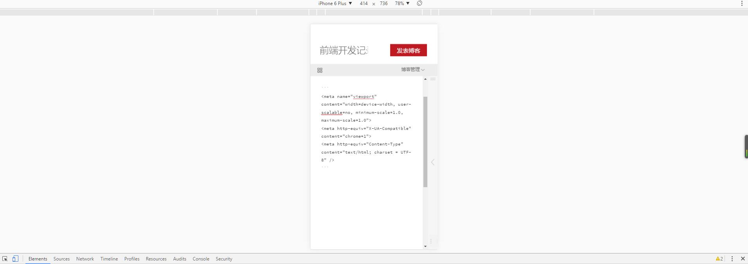Image resolution: width=748 pixels, height=264 pixels.
Task: Click the green widget at the right edge
Action: point(746,147)
